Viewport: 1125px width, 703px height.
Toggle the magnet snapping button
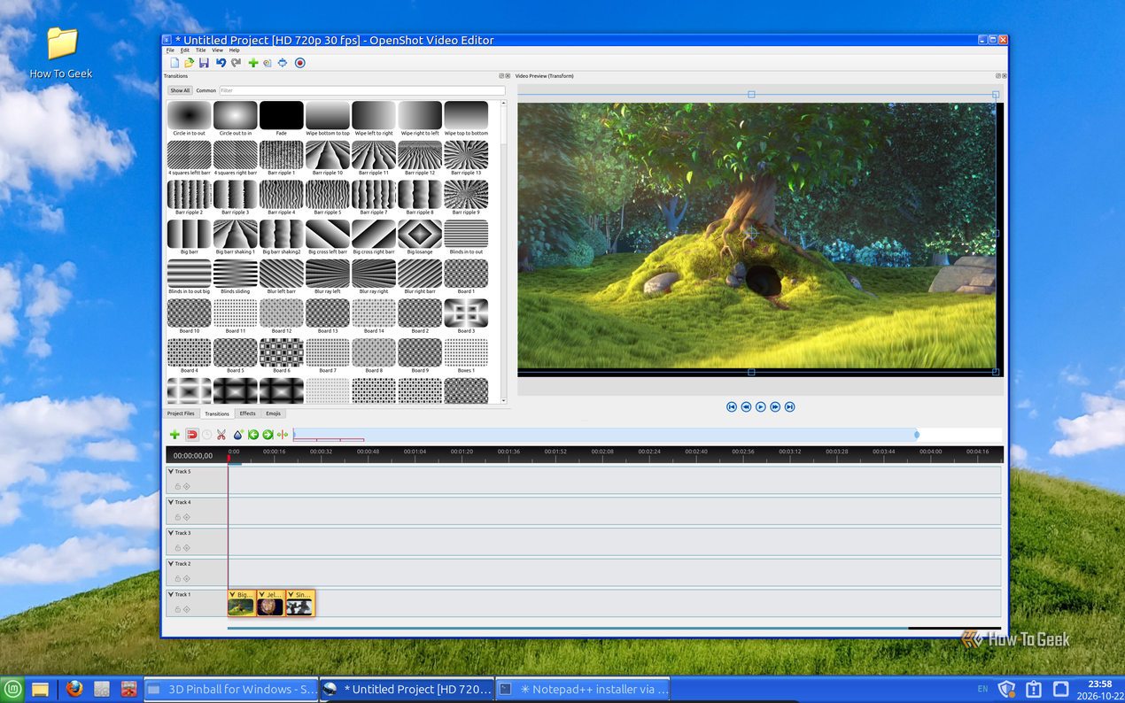[191, 435]
